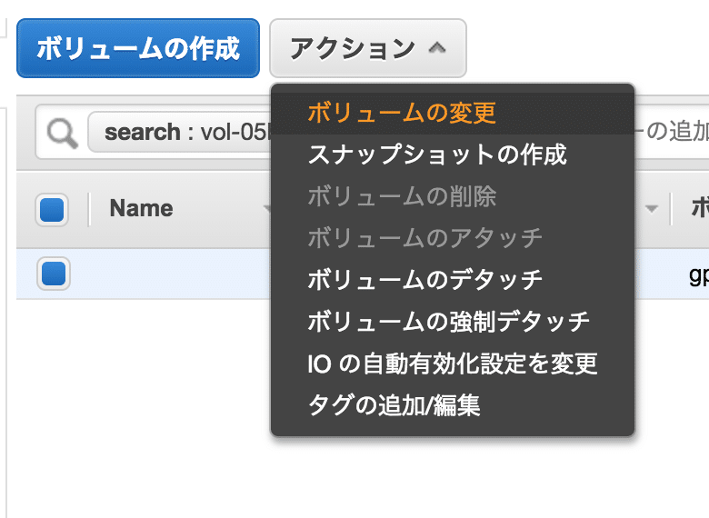Click the magnifying glass search icon

click(63, 133)
